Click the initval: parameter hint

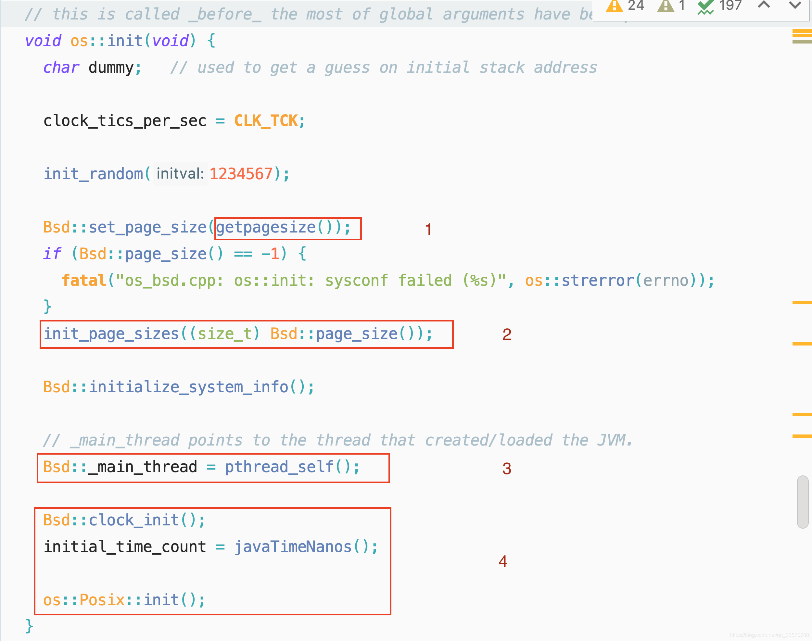[180, 174]
